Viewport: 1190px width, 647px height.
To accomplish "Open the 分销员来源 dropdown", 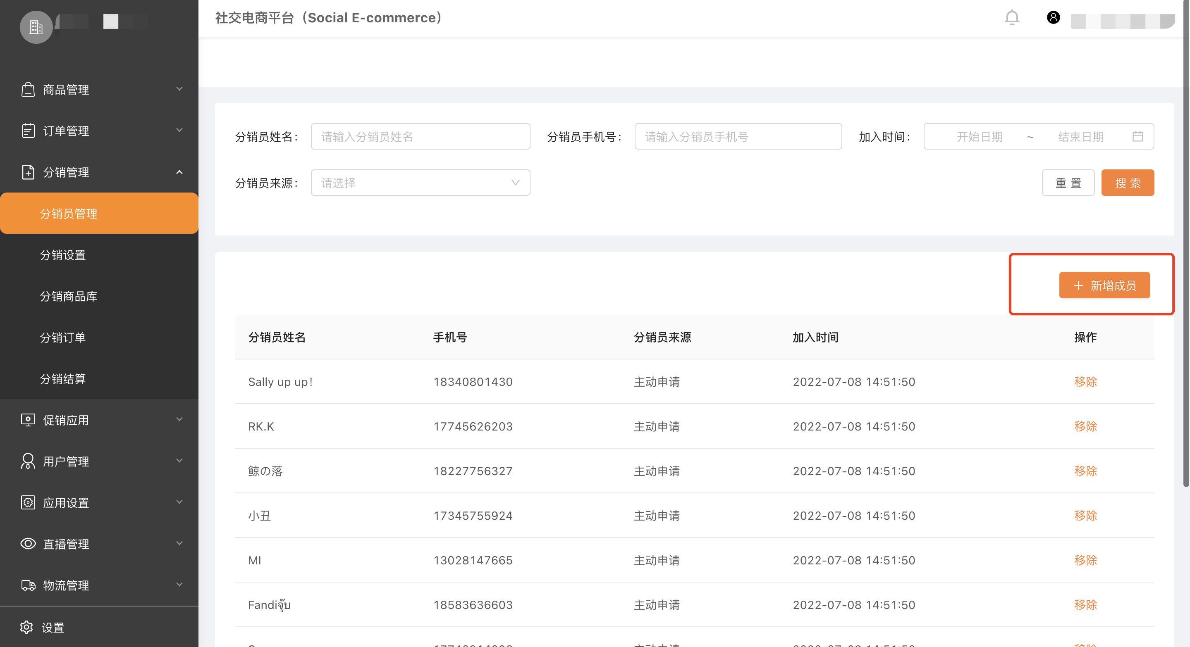I will (x=421, y=183).
